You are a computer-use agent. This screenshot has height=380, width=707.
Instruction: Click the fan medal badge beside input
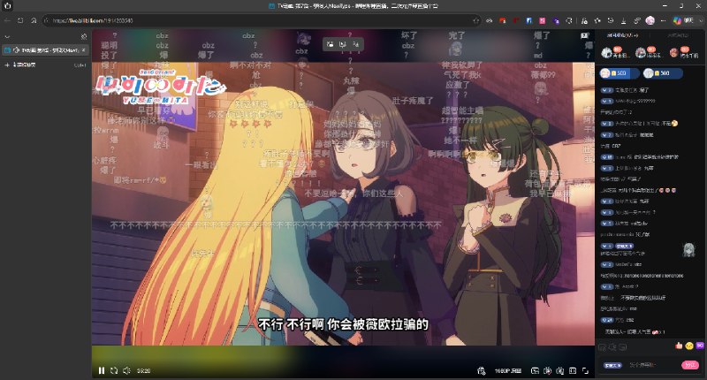click(612, 365)
